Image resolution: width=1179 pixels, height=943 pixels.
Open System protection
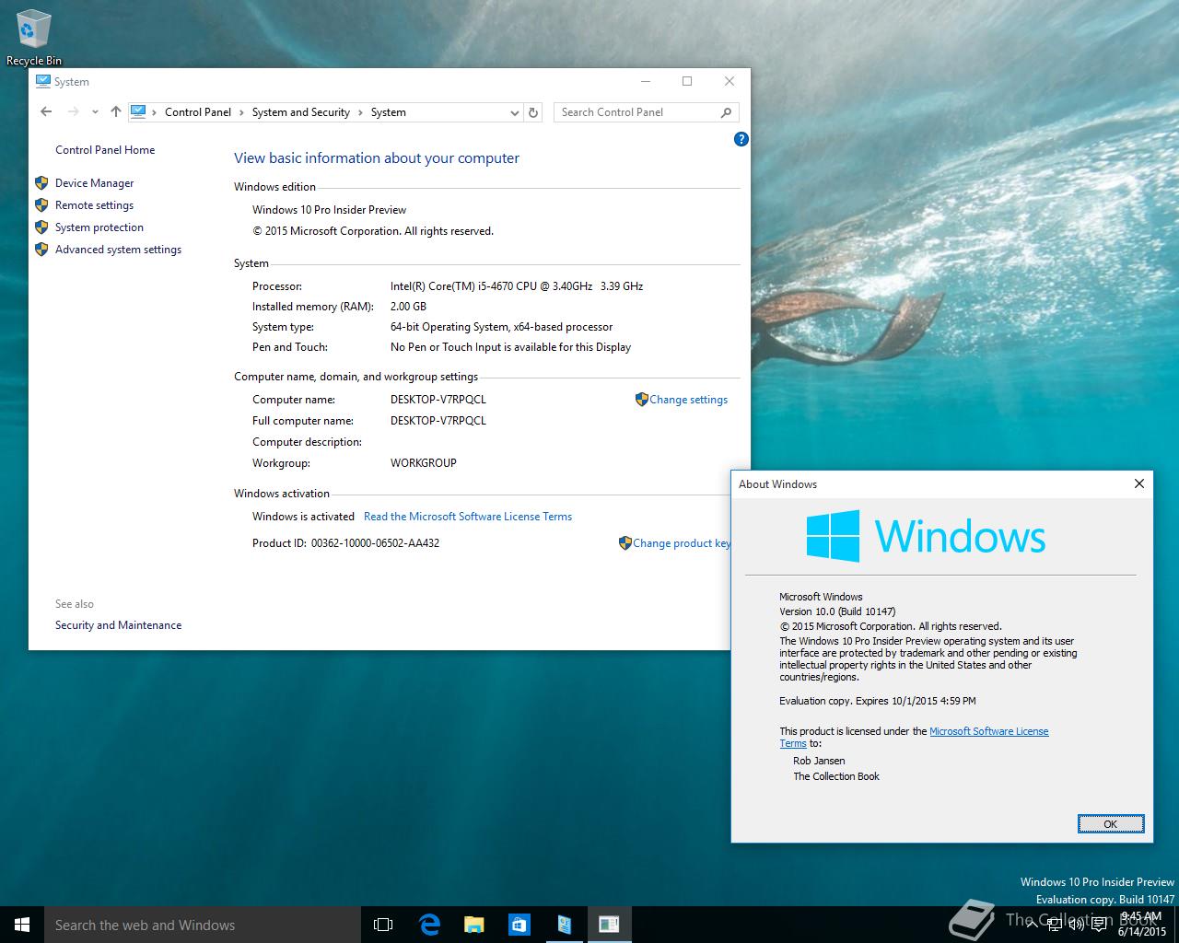pos(99,227)
